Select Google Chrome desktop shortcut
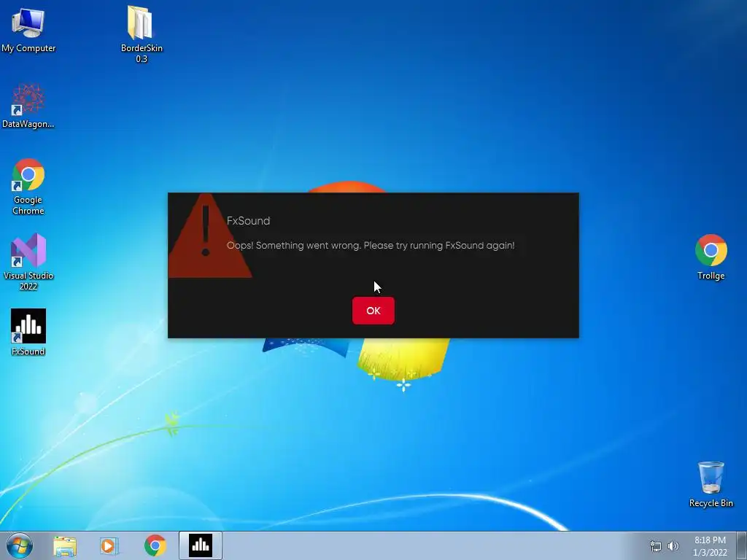747x560 pixels. 28,187
